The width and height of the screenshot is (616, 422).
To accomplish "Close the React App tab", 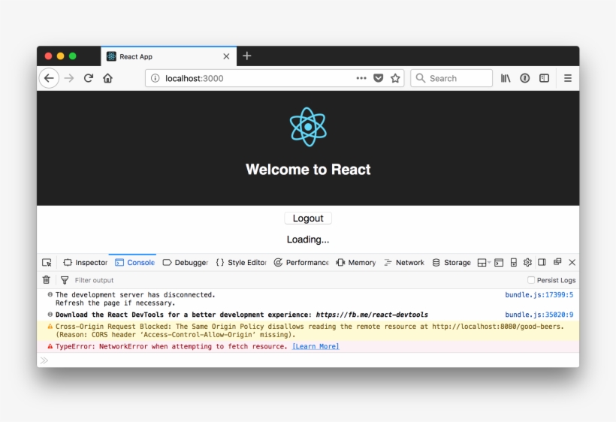I will pos(226,56).
